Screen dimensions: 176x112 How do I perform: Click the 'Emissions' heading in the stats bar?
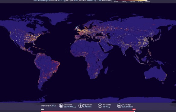[x=68, y=105]
